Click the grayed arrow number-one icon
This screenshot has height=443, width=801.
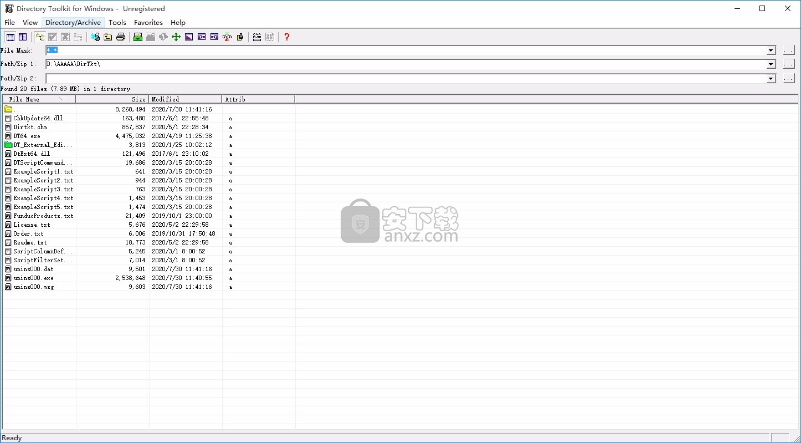point(163,37)
